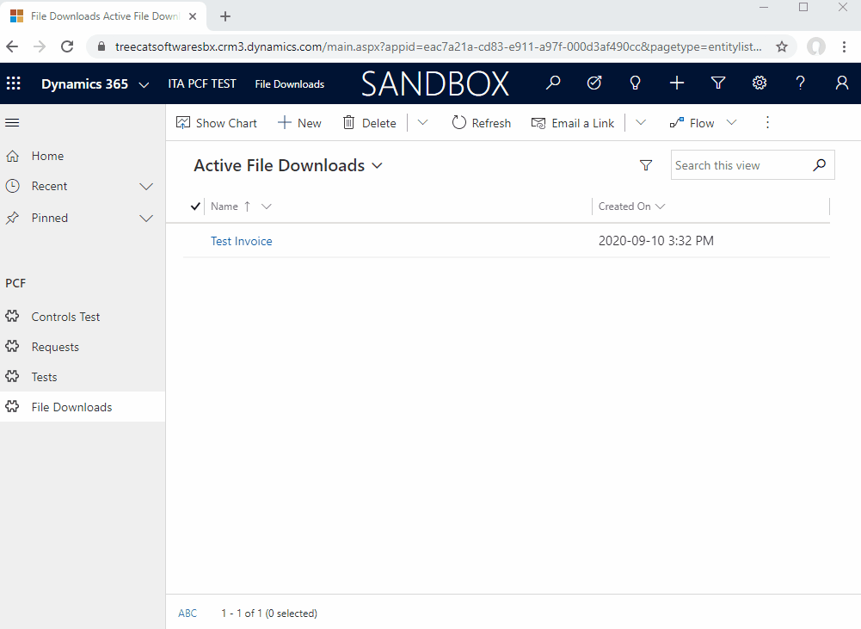861x629 pixels.
Task: Click the ITA PCF TEST app name
Action: click(202, 83)
